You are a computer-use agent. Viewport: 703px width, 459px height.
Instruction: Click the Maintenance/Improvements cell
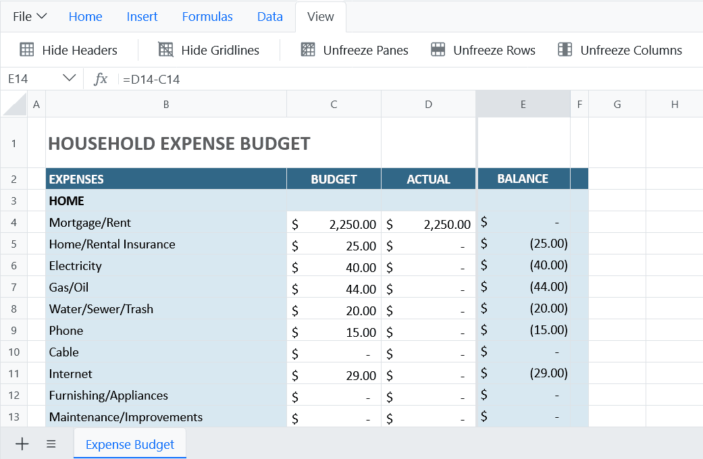(x=166, y=416)
